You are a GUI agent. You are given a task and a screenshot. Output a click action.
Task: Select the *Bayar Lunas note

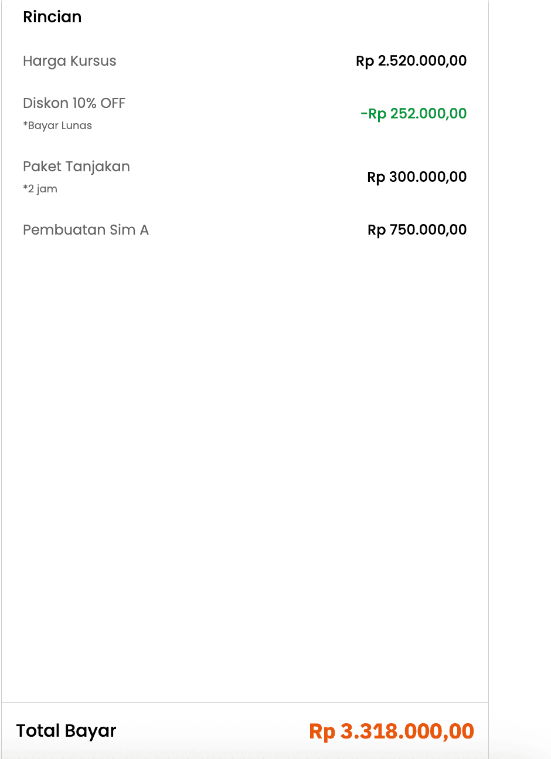57,126
